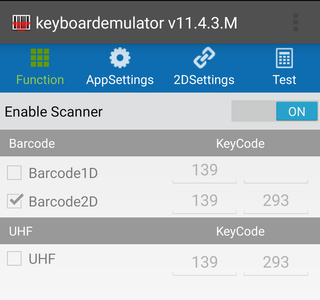This screenshot has height=300, width=320.
Task: Click the barcode app logo icon
Action: click(21, 22)
